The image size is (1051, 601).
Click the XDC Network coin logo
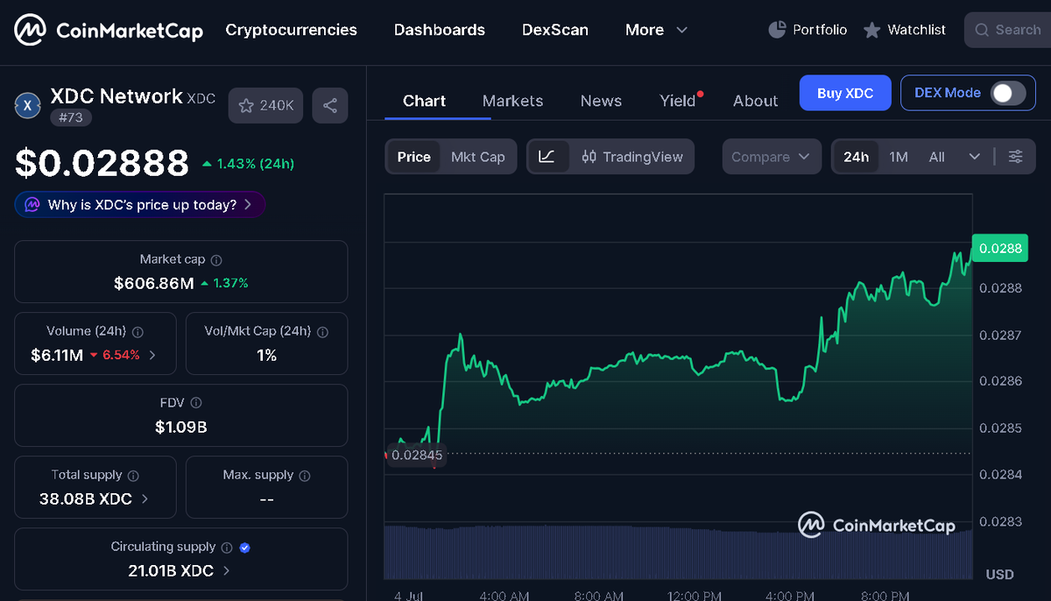point(28,105)
